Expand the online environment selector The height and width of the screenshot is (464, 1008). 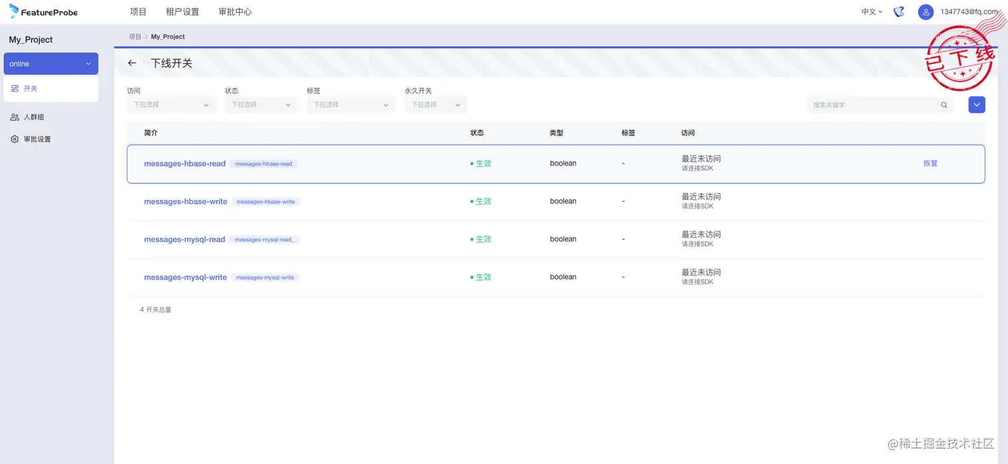51,64
